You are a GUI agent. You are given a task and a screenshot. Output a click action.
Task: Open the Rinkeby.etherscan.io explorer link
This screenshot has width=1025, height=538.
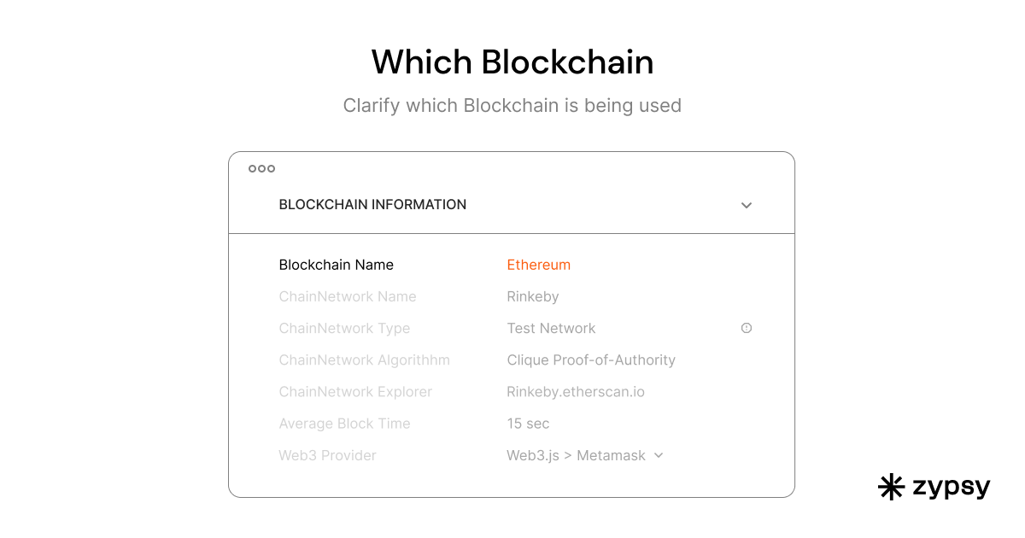575,392
